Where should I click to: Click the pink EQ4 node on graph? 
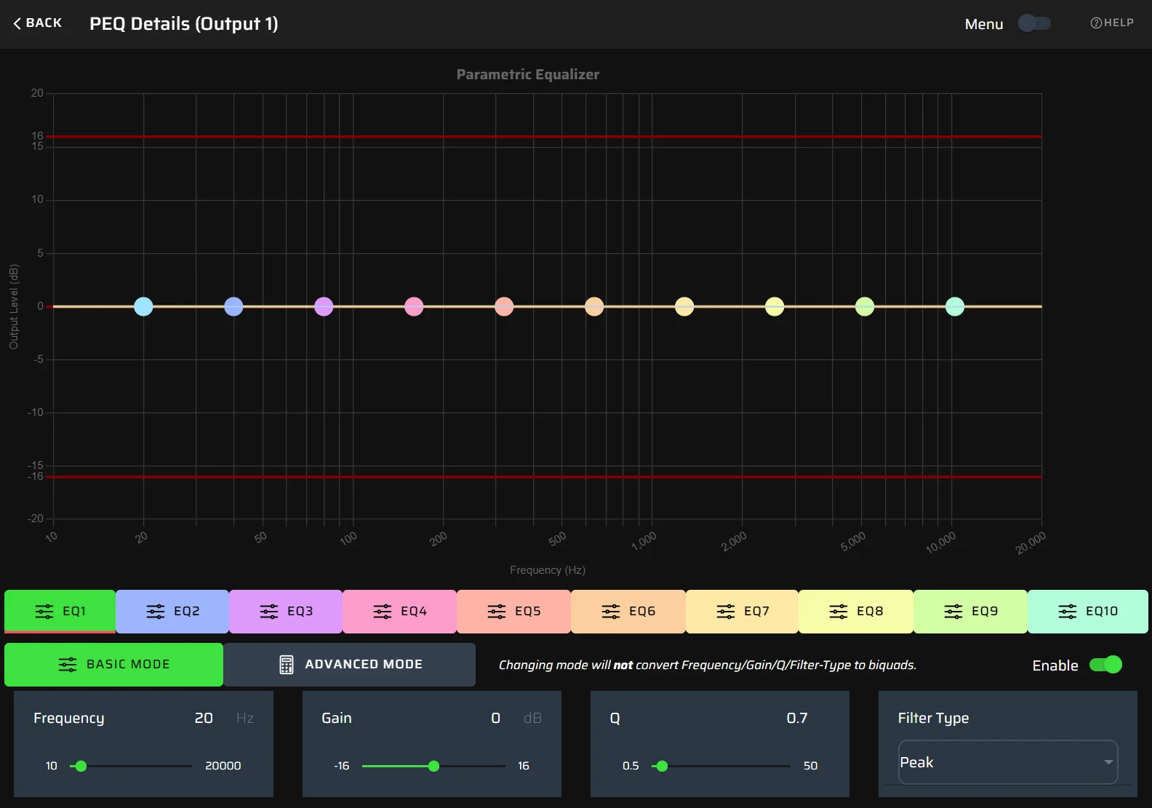(x=414, y=307)
